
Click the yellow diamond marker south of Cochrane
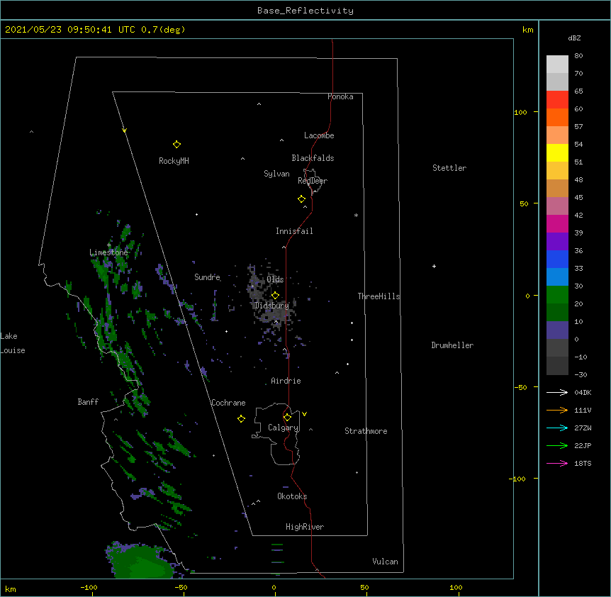pos(241,418)
